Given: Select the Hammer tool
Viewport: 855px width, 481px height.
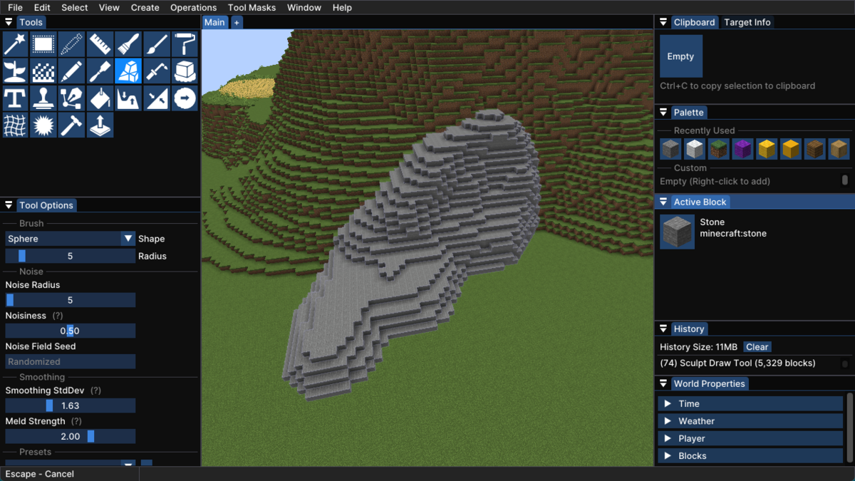Looking at the screenshot, I should (x=71, y=125).
